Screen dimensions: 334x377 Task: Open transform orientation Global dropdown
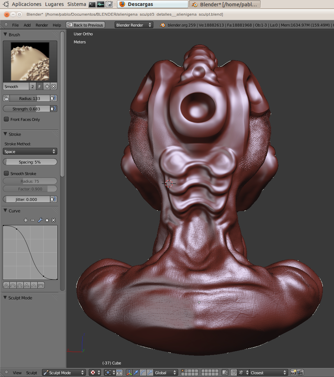coord(166,373)
